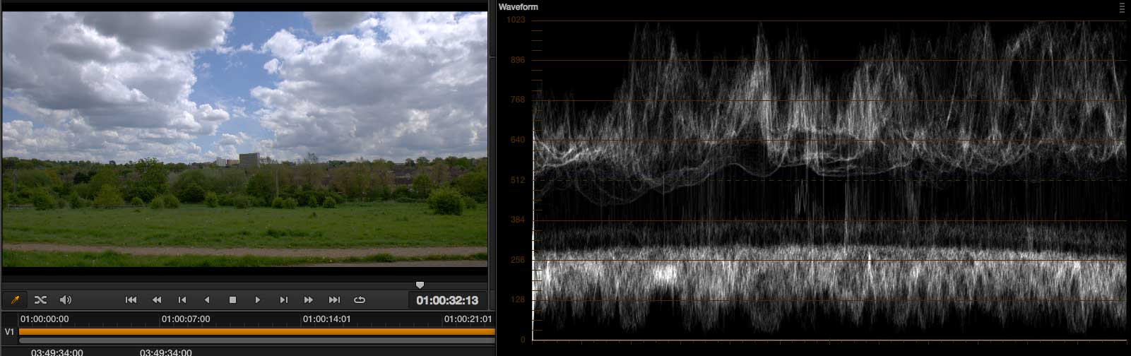Viewport: 1131px width, 356px height.
Task: Click the 640 waveform scale label
Action: 518,140
